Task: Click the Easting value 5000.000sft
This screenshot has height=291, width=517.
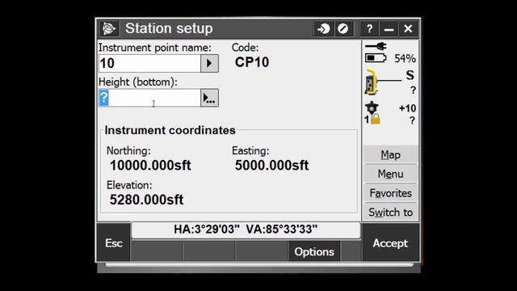Action: click(271, 165)
